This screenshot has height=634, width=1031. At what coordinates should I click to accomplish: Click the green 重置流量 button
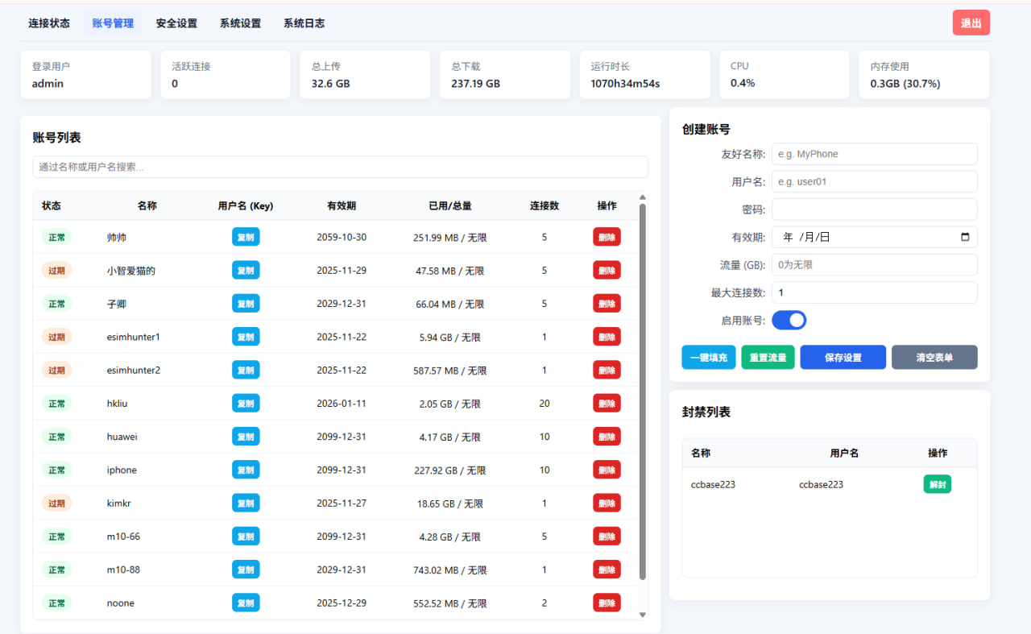click(x=768, y=357)
